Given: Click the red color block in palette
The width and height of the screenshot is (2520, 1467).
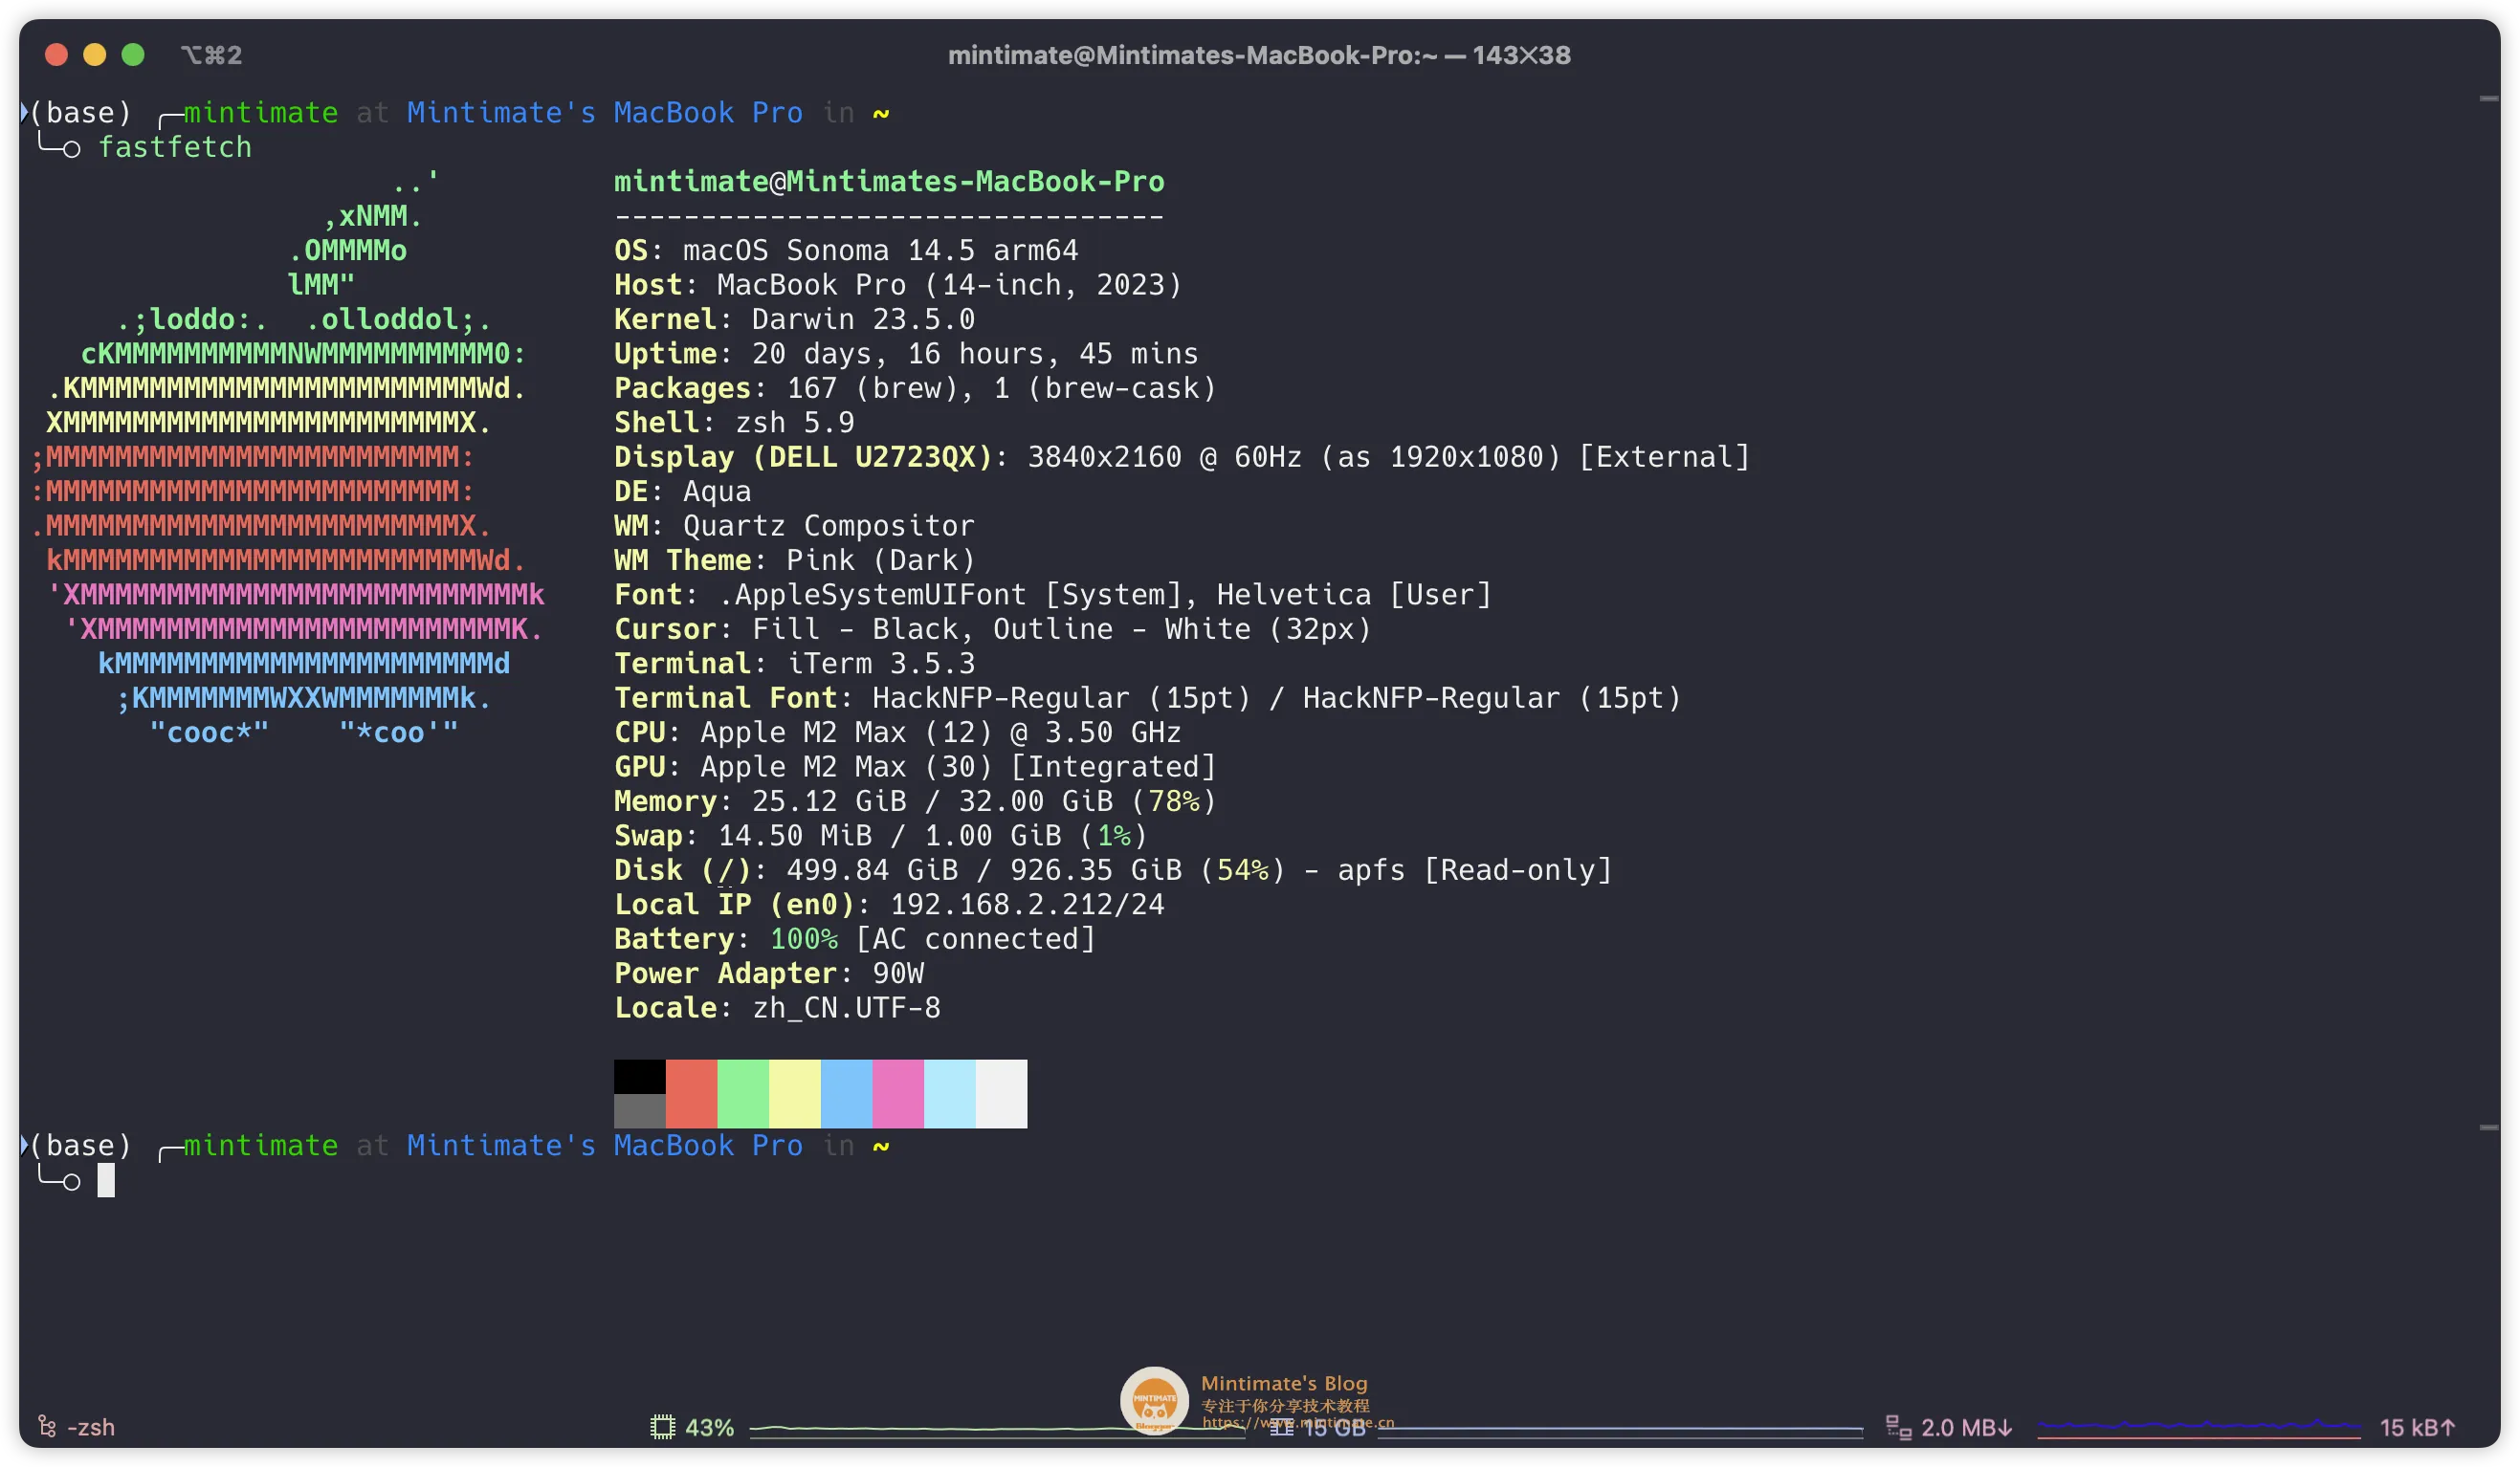Looking at the screenshot, I should coord(692,1093).
